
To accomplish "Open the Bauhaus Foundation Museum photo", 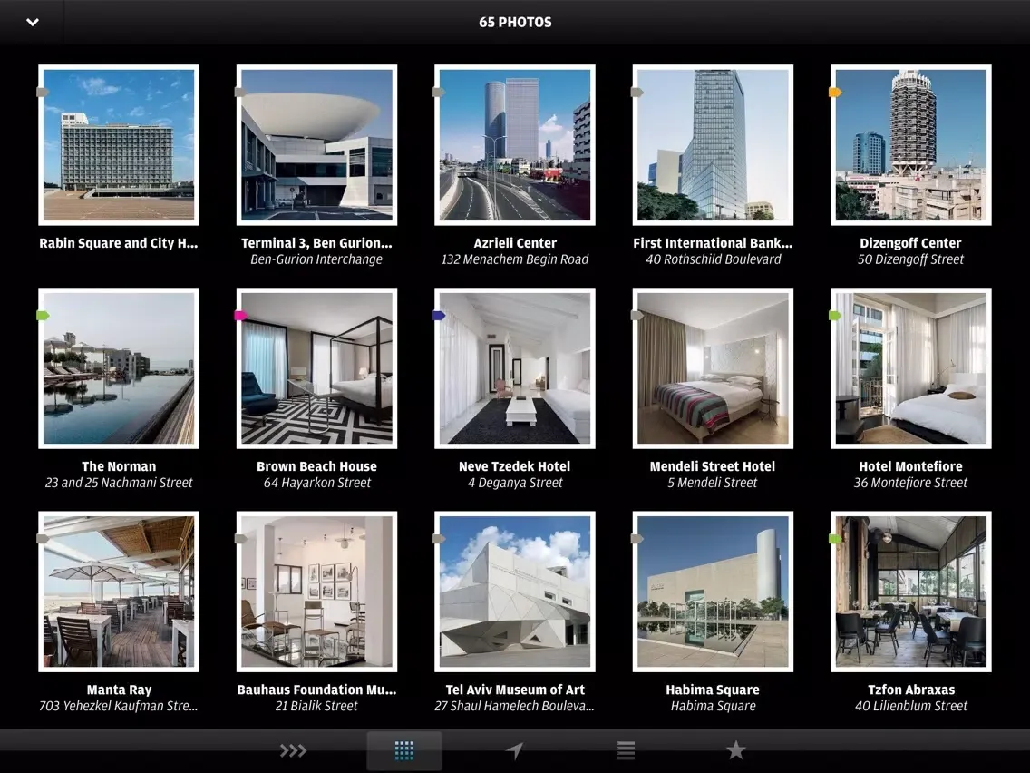I will [x=316, y=592].
